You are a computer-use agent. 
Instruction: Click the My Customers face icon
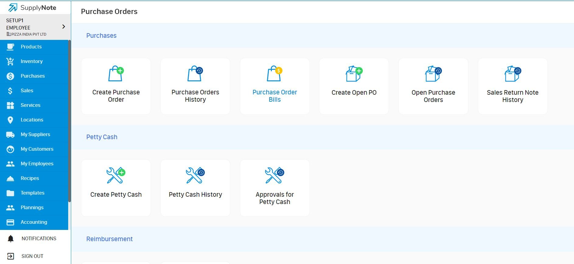tap(10, 149)
